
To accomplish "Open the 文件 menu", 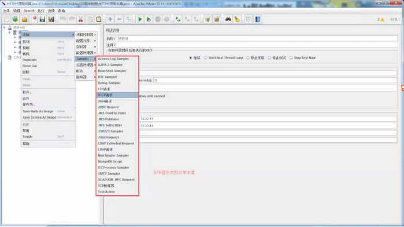I will pos(6,11).
